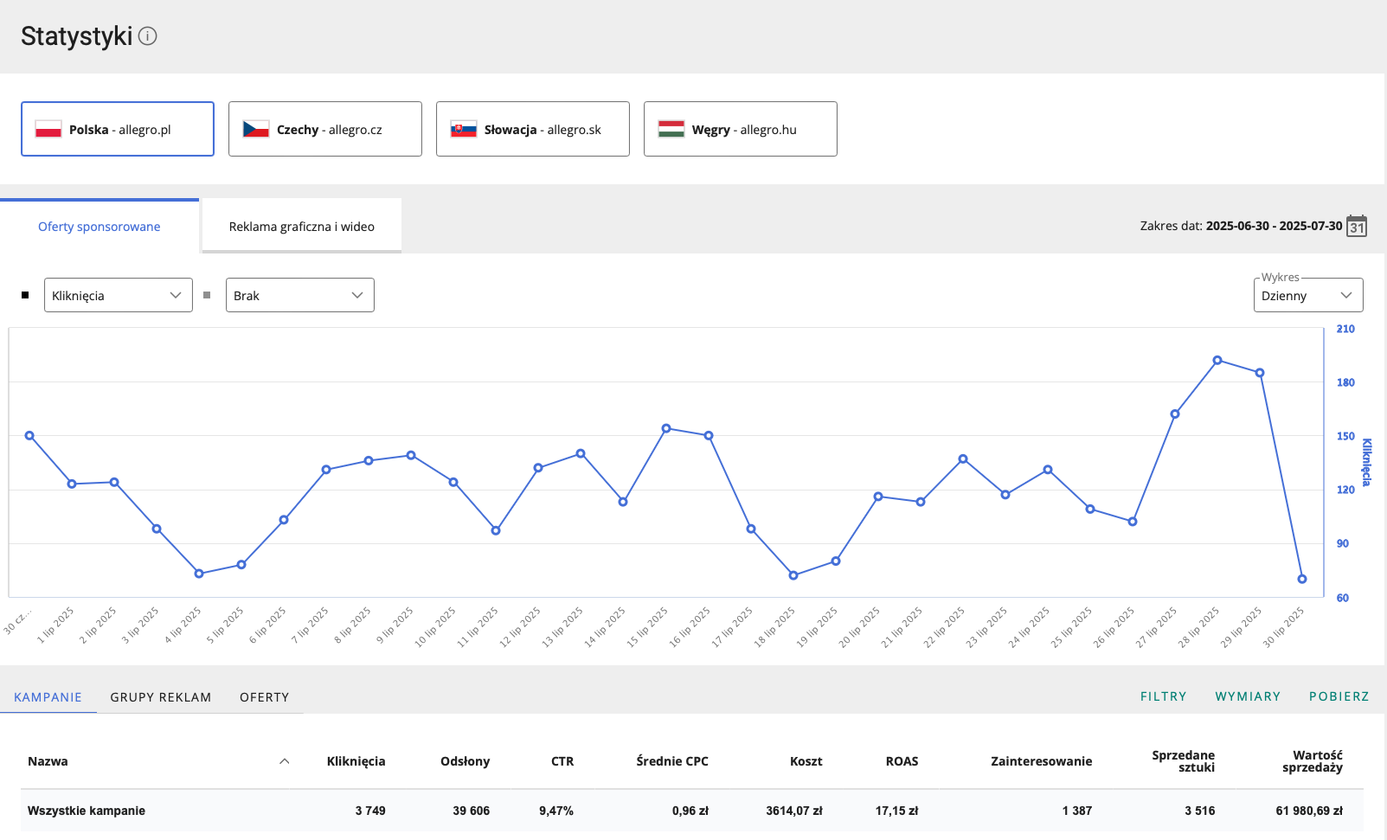The image size is (1387, 840).
Task: Expand the Wykres Dzienny dropdown
Action: click(x=1307, y=295)
